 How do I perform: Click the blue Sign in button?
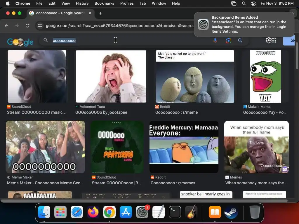click(x=289, y=40)
